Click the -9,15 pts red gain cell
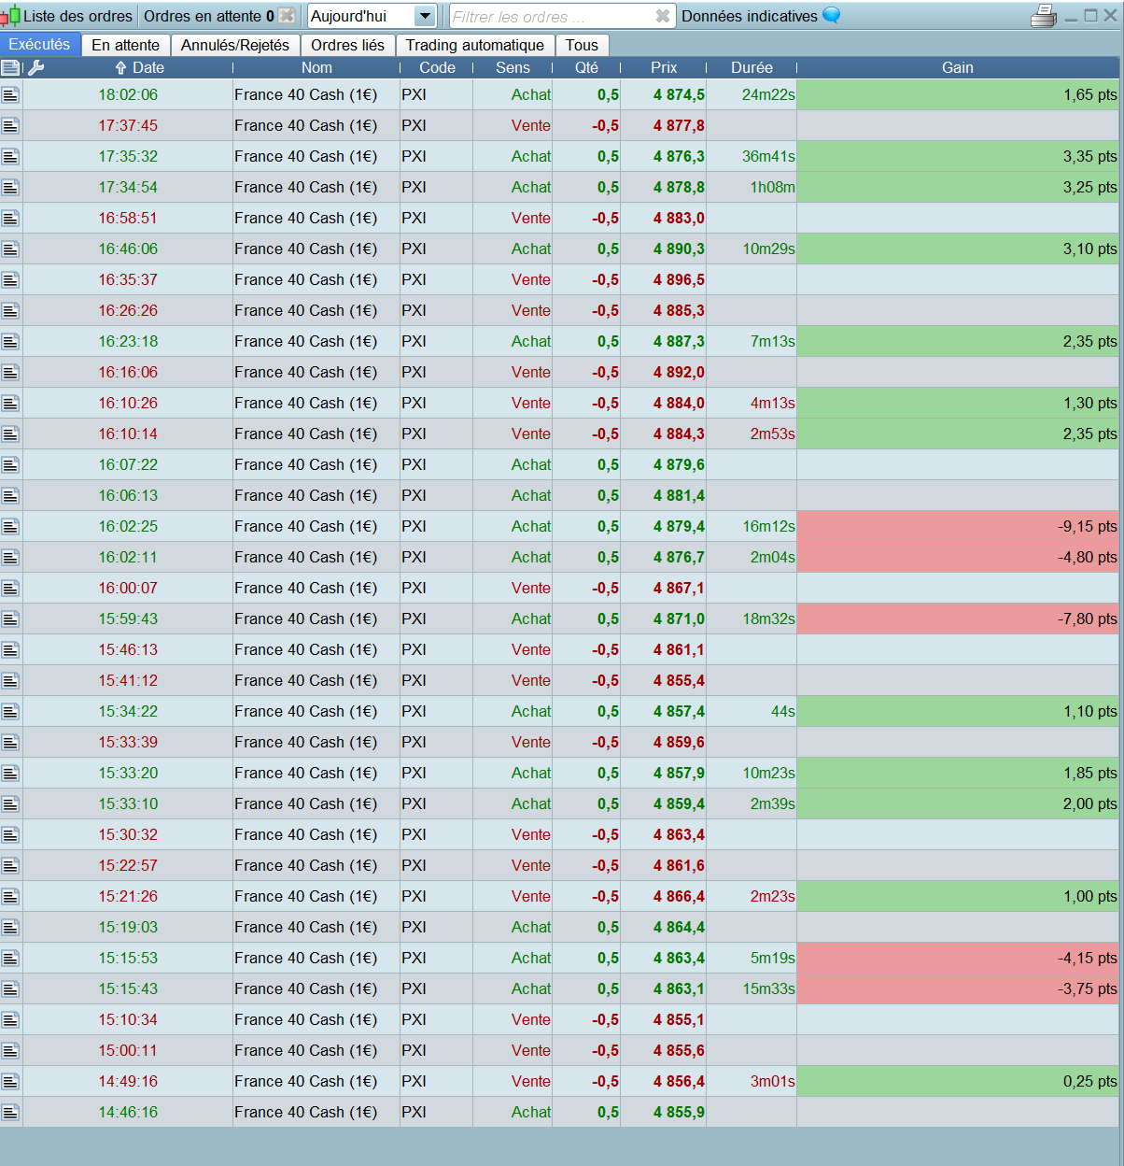The height and width of the screenshot is (1166, 1124). point(957,527)
